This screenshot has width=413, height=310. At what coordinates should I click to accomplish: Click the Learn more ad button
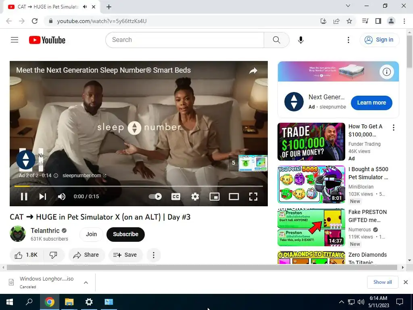pyautogui.click(x=371, y=103)
